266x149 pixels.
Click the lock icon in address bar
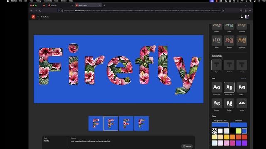tap(62, 10)
